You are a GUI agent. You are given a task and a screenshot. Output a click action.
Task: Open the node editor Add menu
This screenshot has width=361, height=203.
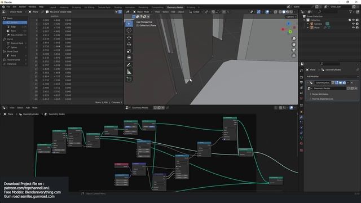pos(28,108)
